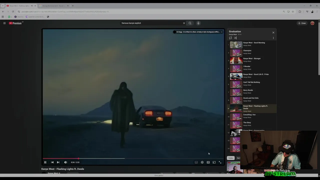Open video player settings gear
This screenshot has height=180, width=320.
pyautogui.click(x=202, y=162)
